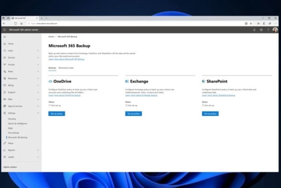This screenshot has width=281, height=188.
Task: Open browser tab list dropdown arrow
Action: [46, 18]
